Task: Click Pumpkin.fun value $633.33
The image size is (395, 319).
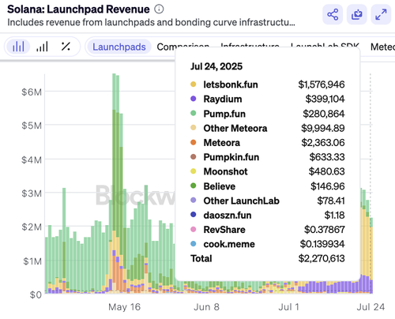Action: click(327, 157)
